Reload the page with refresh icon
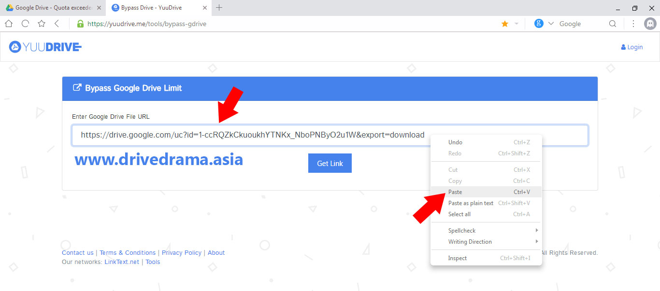 click(x=25, y=24)
